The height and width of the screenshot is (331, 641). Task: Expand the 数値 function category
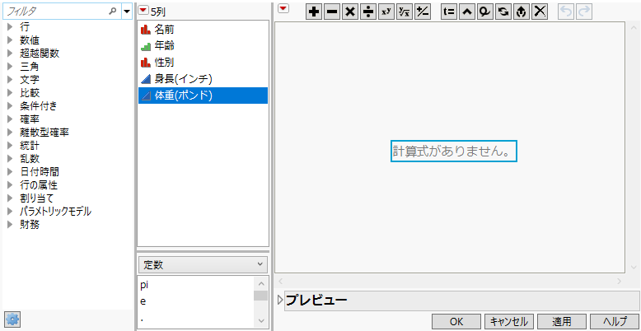pos(10,40)
